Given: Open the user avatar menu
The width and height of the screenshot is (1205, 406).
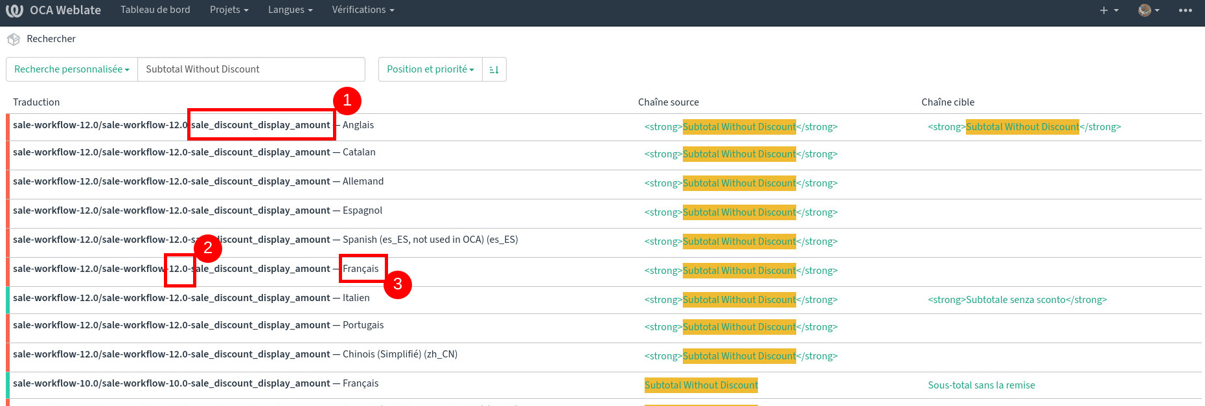Looking at the screenshot, I should (x=1148, y=10).
